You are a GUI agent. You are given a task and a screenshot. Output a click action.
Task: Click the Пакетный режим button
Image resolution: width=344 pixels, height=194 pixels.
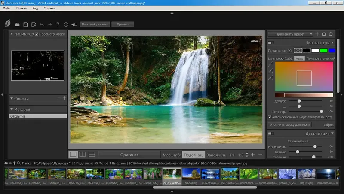[95, 24]
